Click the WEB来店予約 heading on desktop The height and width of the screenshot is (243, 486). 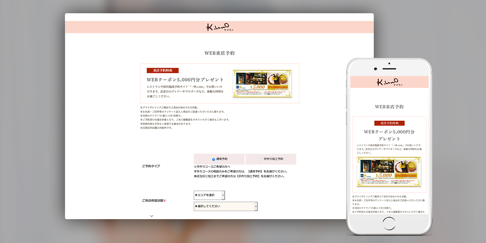pyautogui.click(x=220, y=53)
